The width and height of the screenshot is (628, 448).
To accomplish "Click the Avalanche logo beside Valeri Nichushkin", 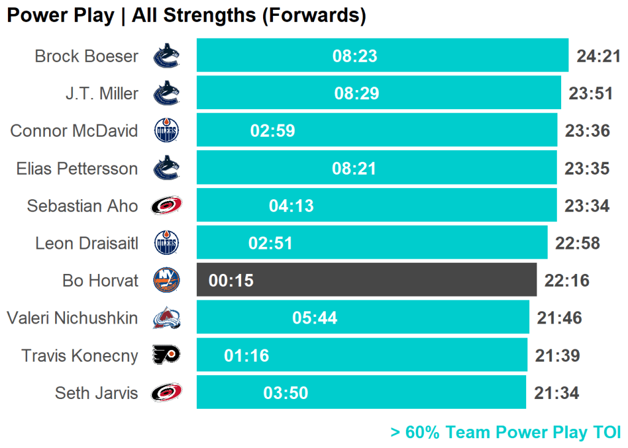I will pyautogui.click(x=166, y=317).
